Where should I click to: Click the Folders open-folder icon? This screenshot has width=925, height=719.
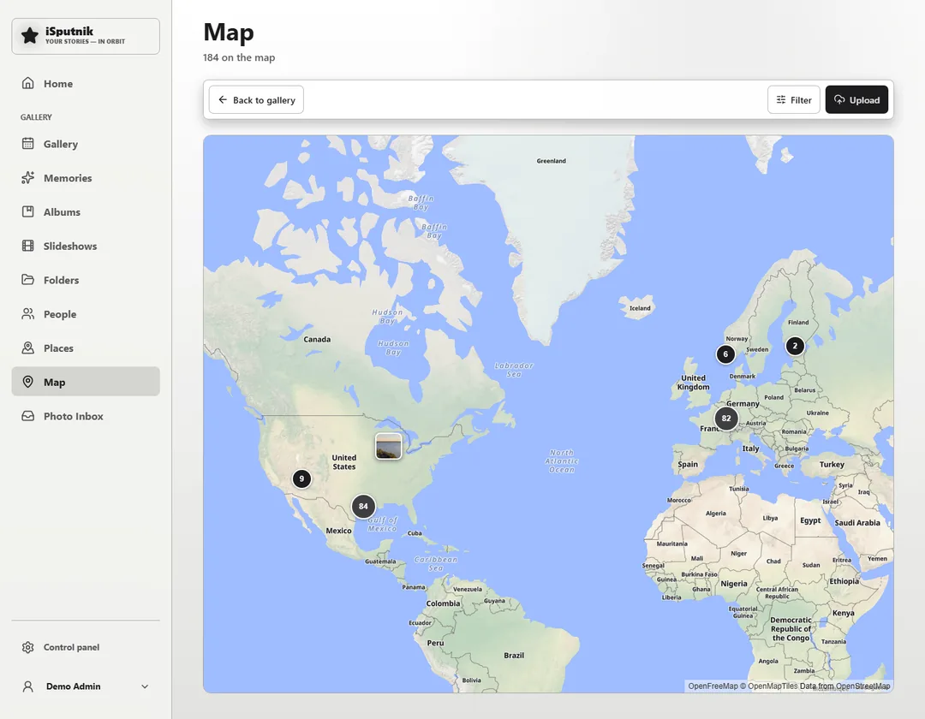click(27, 279)
